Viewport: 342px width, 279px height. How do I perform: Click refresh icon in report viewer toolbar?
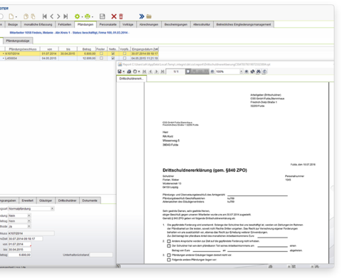pos(252,71)
